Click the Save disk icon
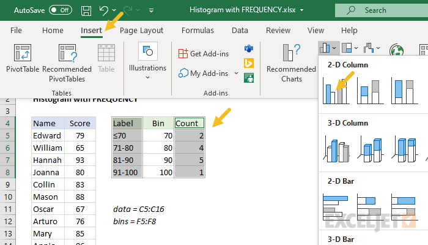This screenshot has width=428, height=245. pyautogui.click(x=86, y=10)
